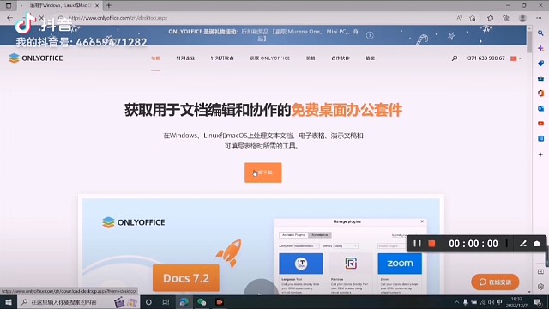The image size is (549, 309).
Task: Open the Discover sparkle icon in the sidebar
Action: 540,48
